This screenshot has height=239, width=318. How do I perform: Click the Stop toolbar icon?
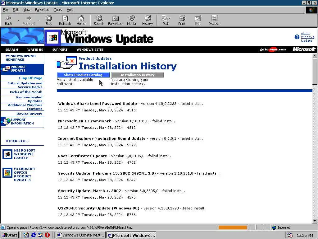click(x=49, y=20)
